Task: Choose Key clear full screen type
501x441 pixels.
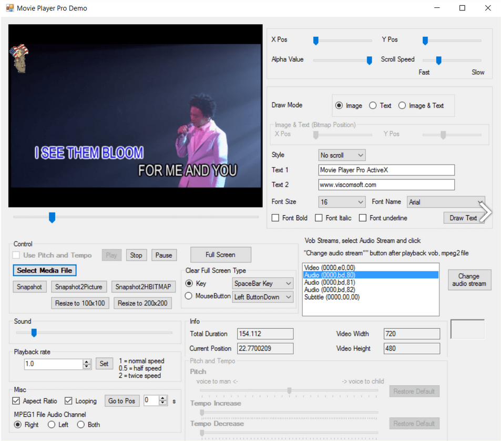Action: tap(189, 283)
